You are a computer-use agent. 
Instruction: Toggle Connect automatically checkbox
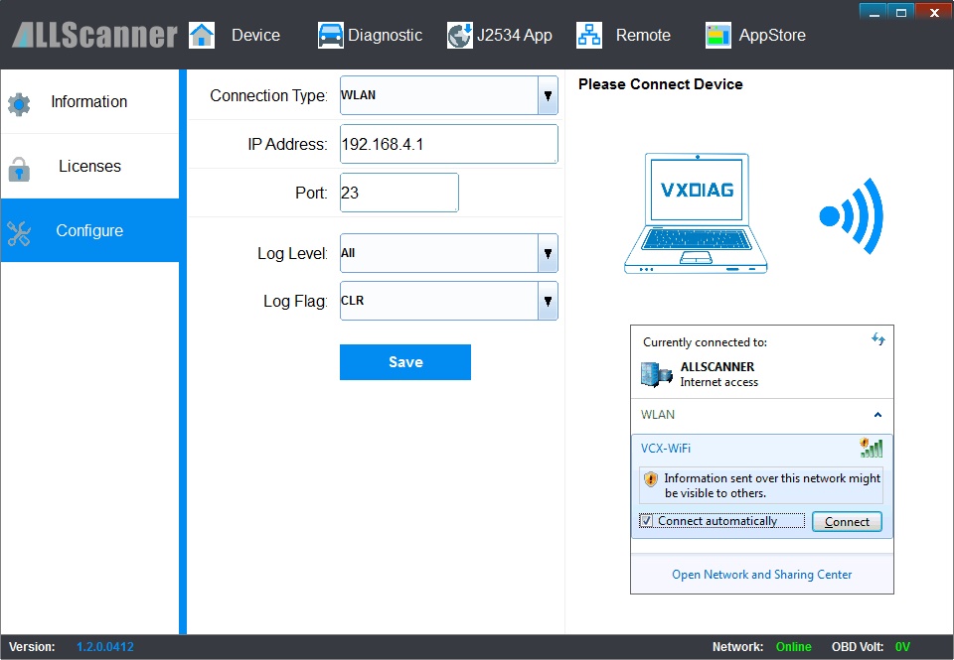[x=646, y=521]
